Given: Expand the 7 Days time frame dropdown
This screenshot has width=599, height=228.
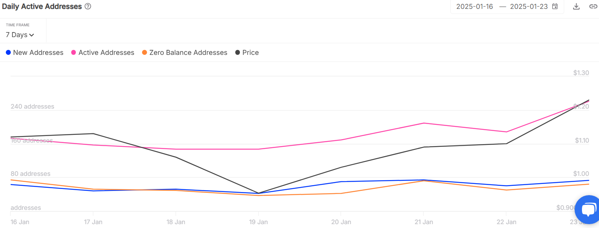Looking at the screenshot, I should click(x=20, y=35).
